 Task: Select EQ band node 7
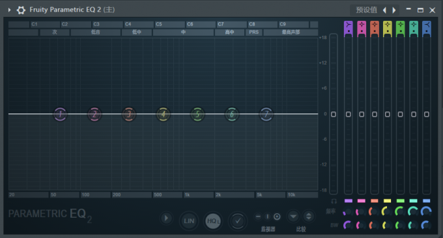coord(266,114)
